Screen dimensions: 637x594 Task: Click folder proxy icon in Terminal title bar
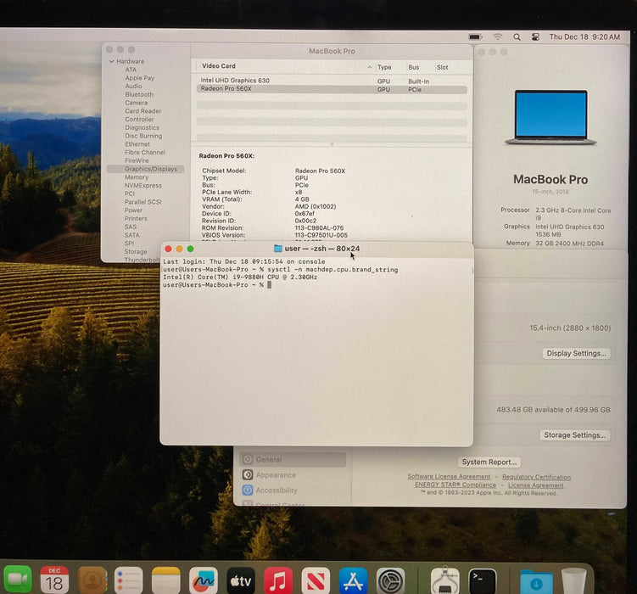[278, 249]
